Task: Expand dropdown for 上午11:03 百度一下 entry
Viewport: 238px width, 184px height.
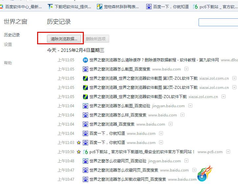Action: 161,142
